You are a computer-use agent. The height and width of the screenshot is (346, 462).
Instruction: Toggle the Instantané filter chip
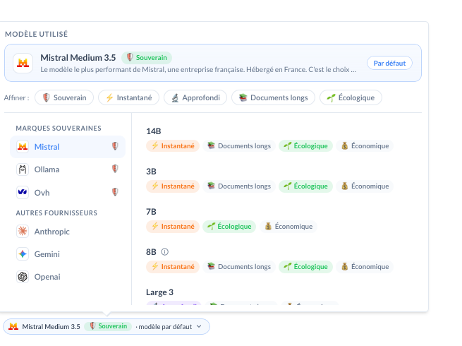point(129,97)
